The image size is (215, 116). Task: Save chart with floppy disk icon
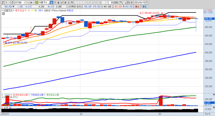coord(128,3)
